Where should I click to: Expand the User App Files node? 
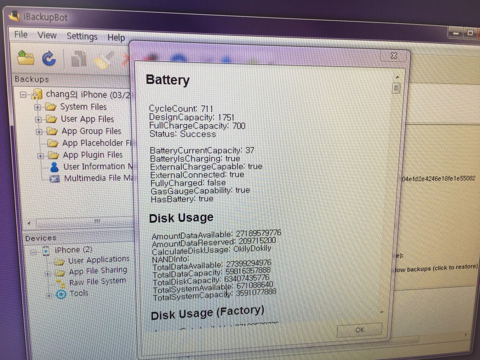38,120
